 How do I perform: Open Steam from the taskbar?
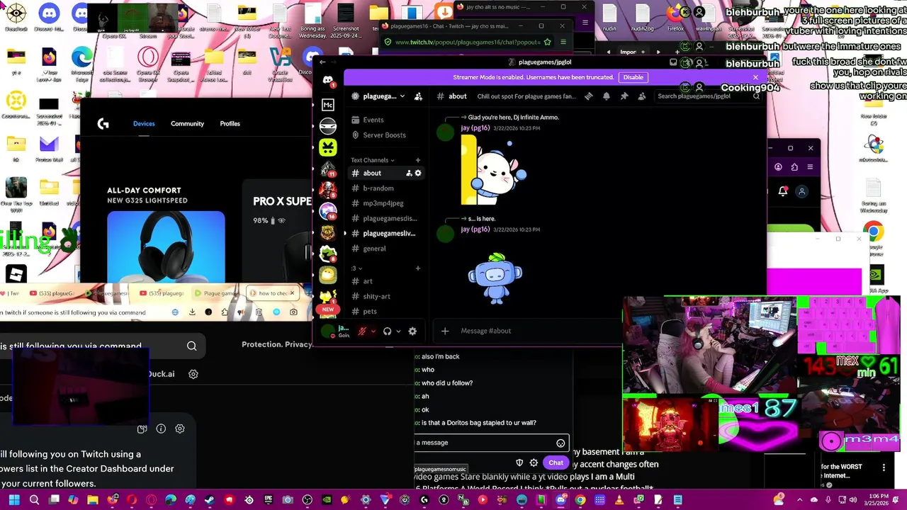coord(209,500)
